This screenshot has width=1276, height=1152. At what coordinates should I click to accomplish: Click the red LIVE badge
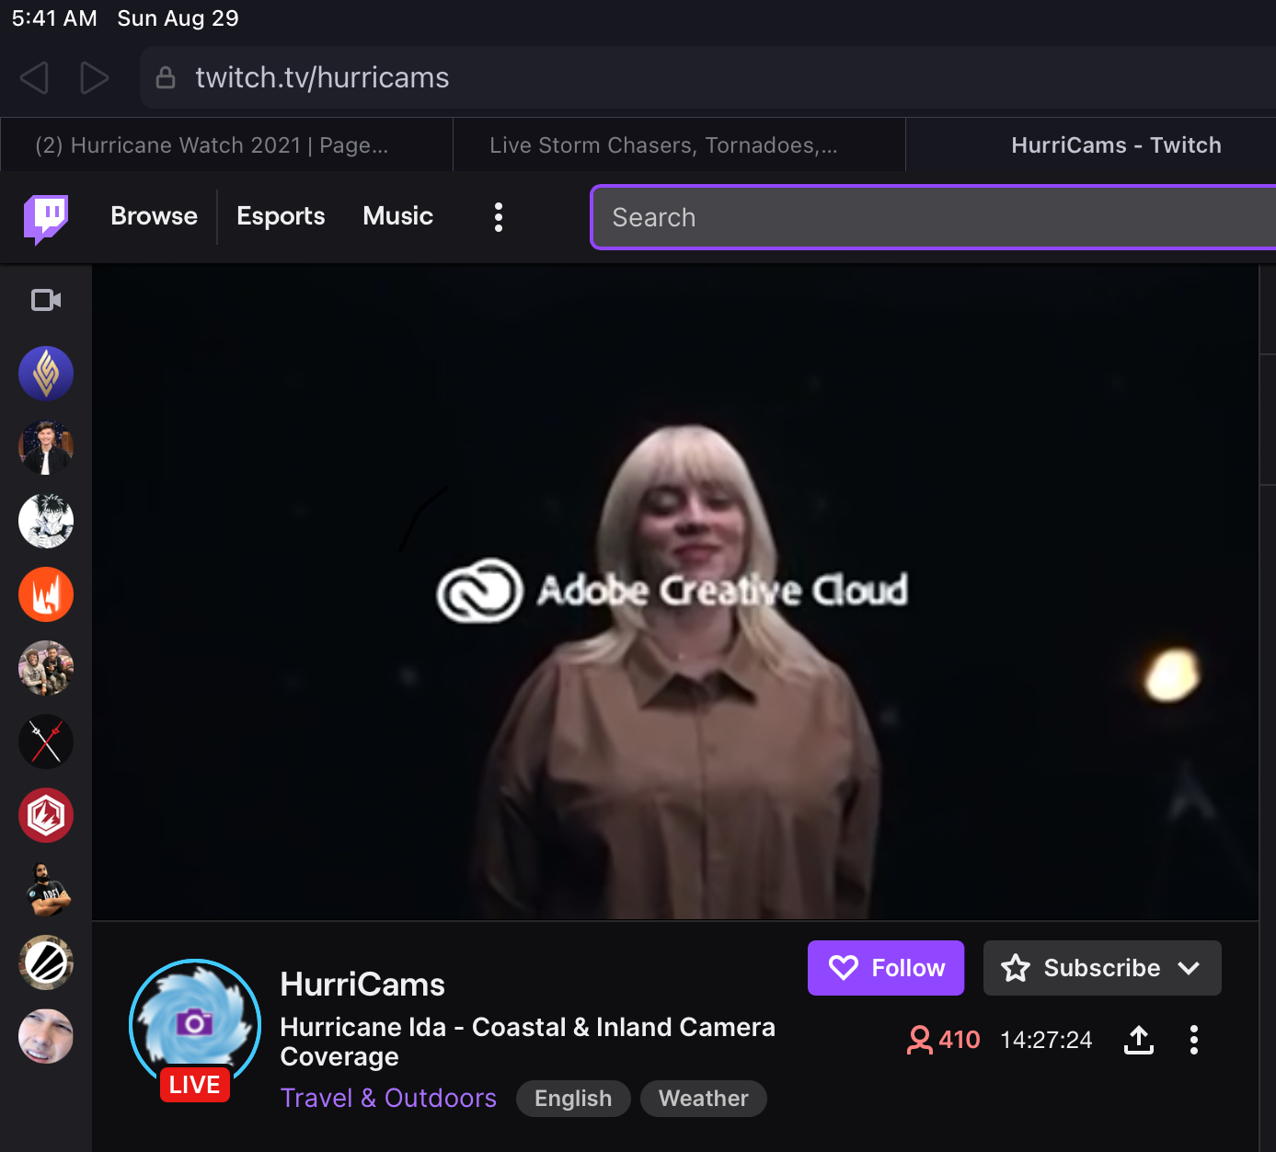click(194, 1085)
